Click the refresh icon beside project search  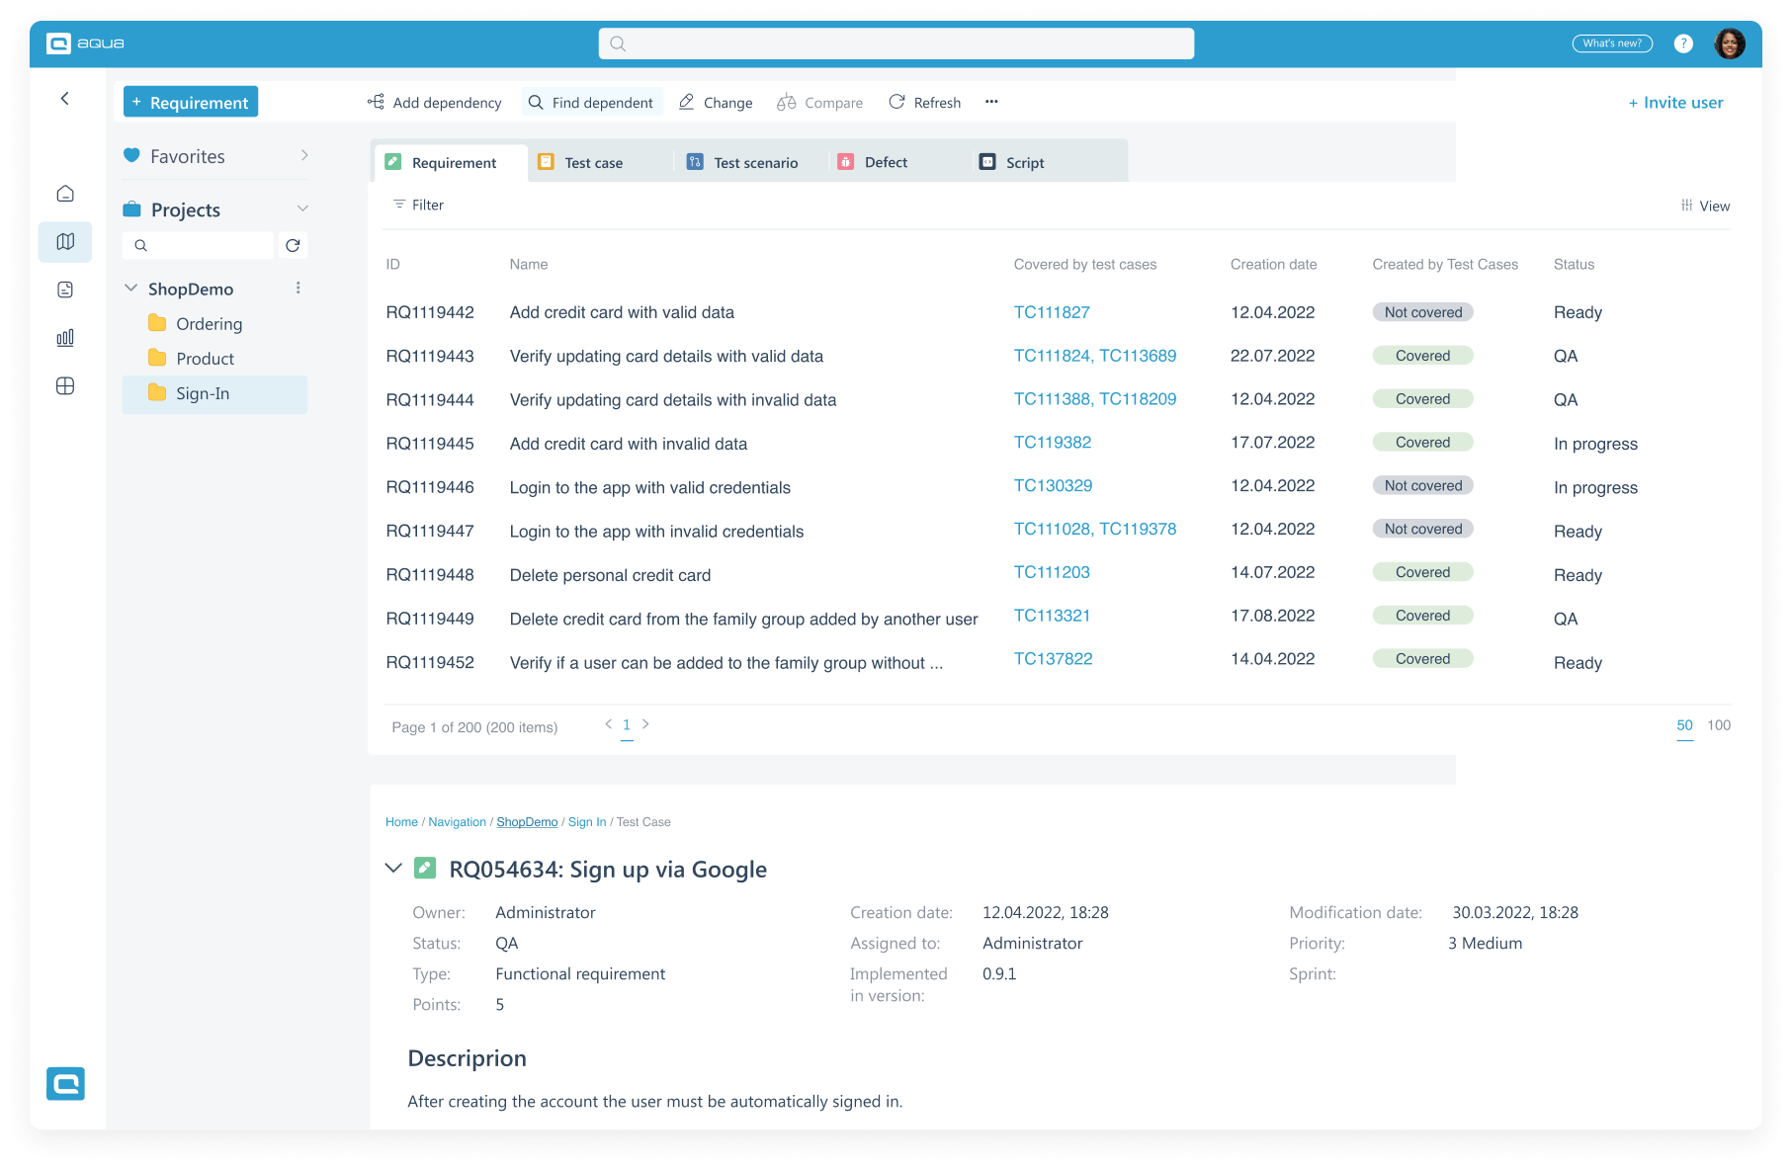pos(293,245)
